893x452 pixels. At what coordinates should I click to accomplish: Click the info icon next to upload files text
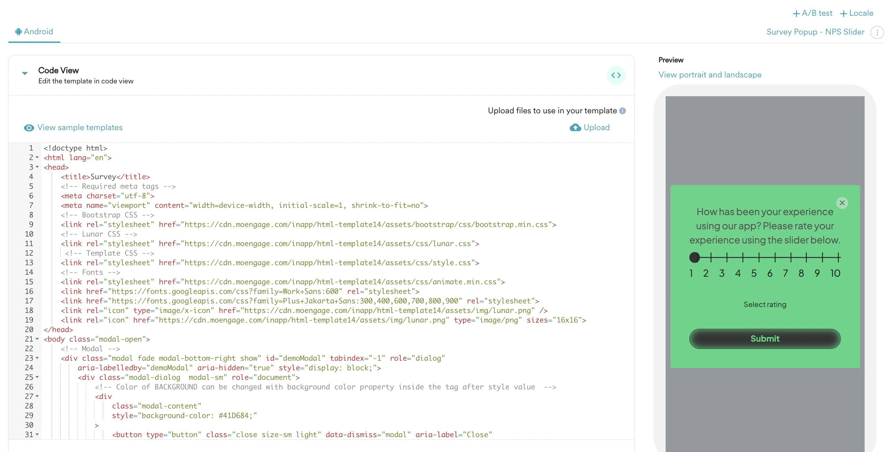[x=622, y=111]
